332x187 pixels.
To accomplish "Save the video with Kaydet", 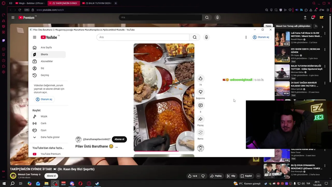I will tap(246, 176).
